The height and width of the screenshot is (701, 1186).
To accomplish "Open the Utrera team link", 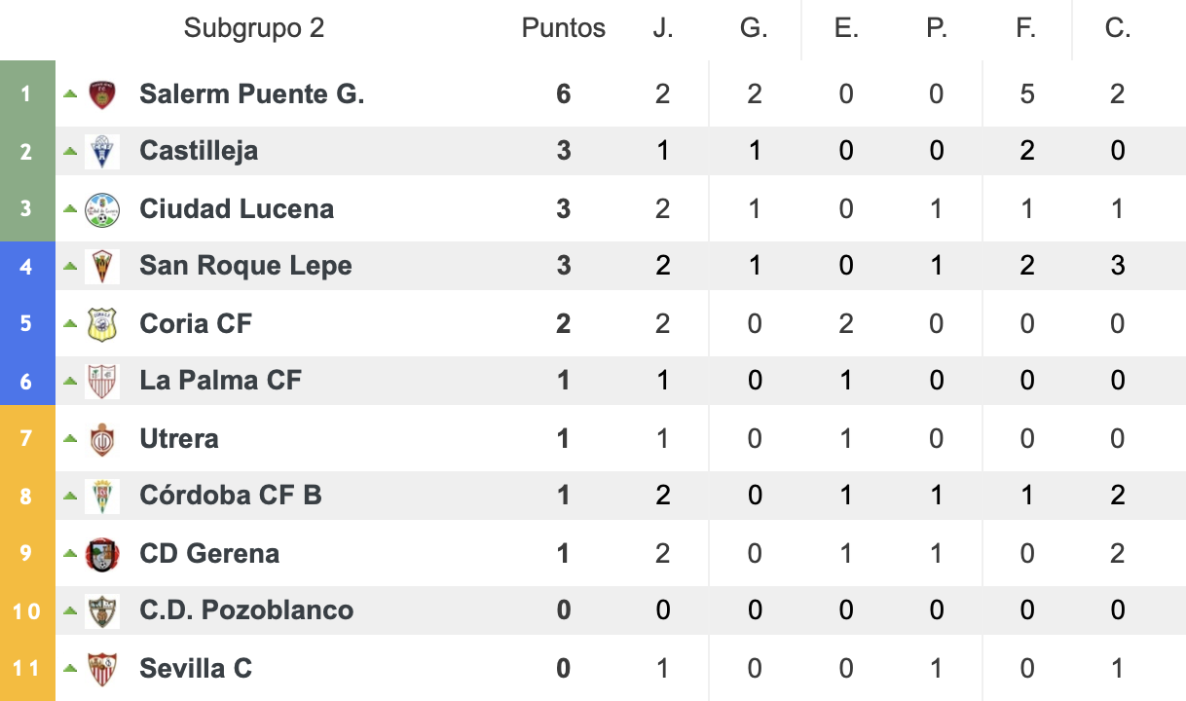I will [x=179, y=439].
